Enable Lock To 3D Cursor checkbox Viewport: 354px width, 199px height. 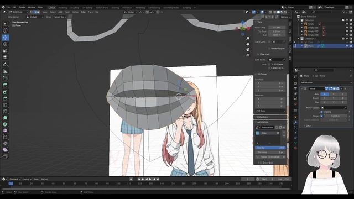[269, 64]
